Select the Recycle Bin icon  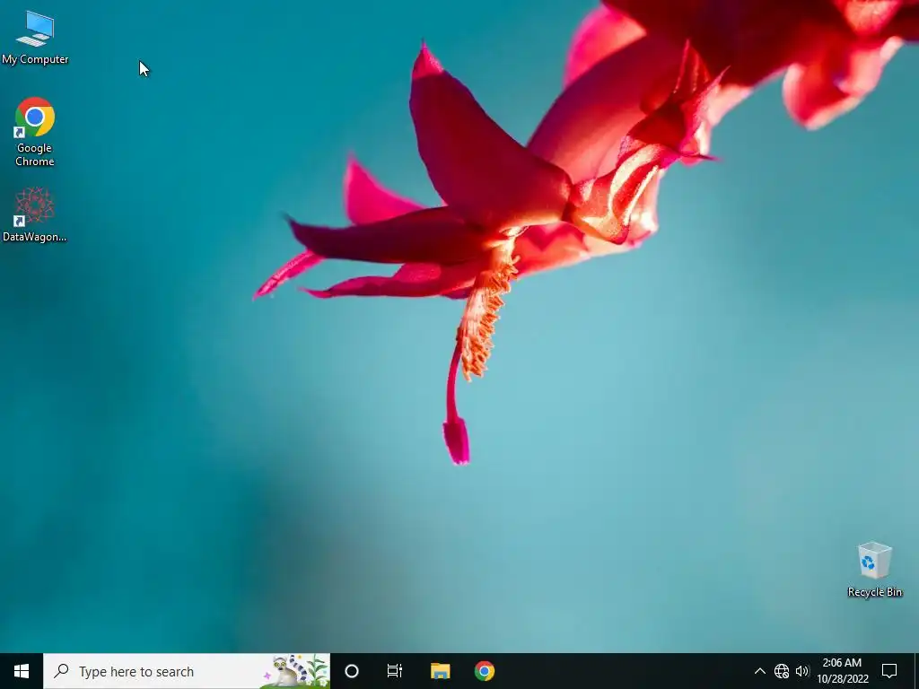pos(874,569)
